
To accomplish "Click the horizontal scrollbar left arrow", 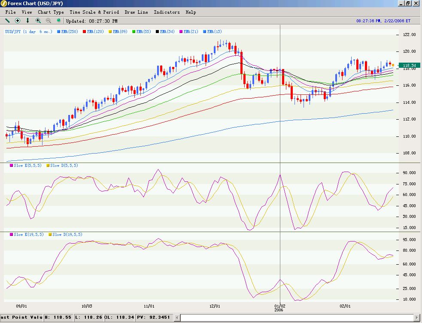I will (x=183, y=317).
